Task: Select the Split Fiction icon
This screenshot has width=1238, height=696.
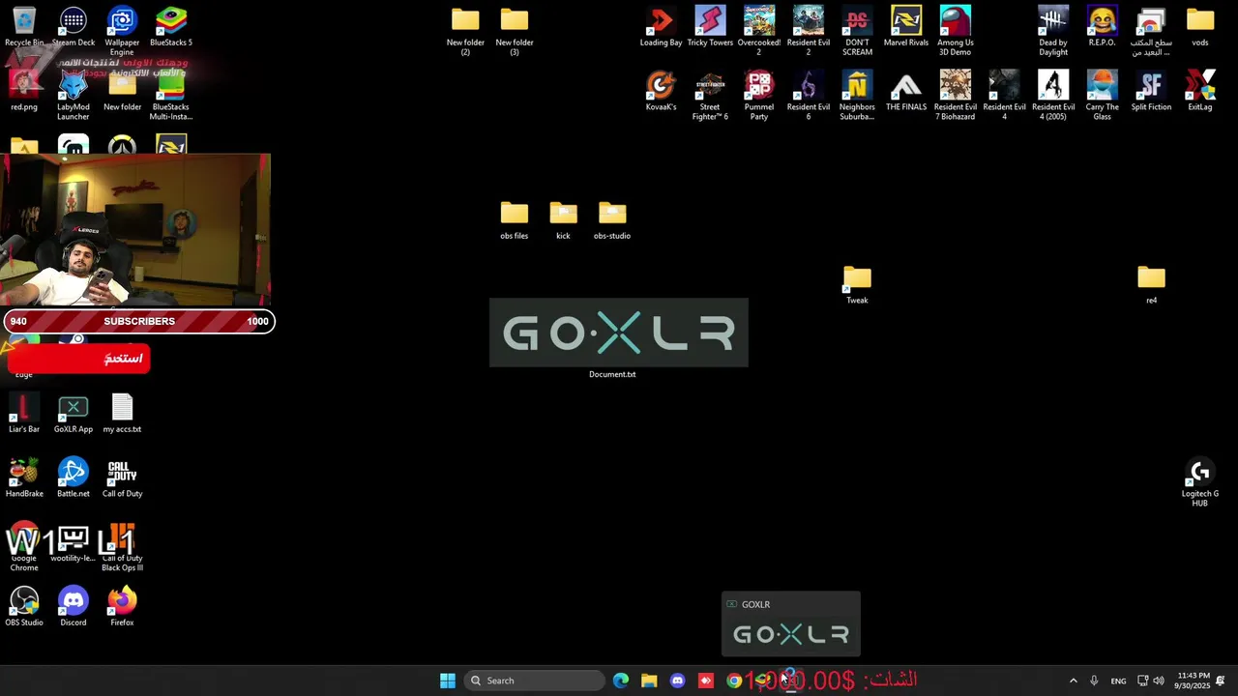Action: pyautogui.click(x=1151, y=92)
